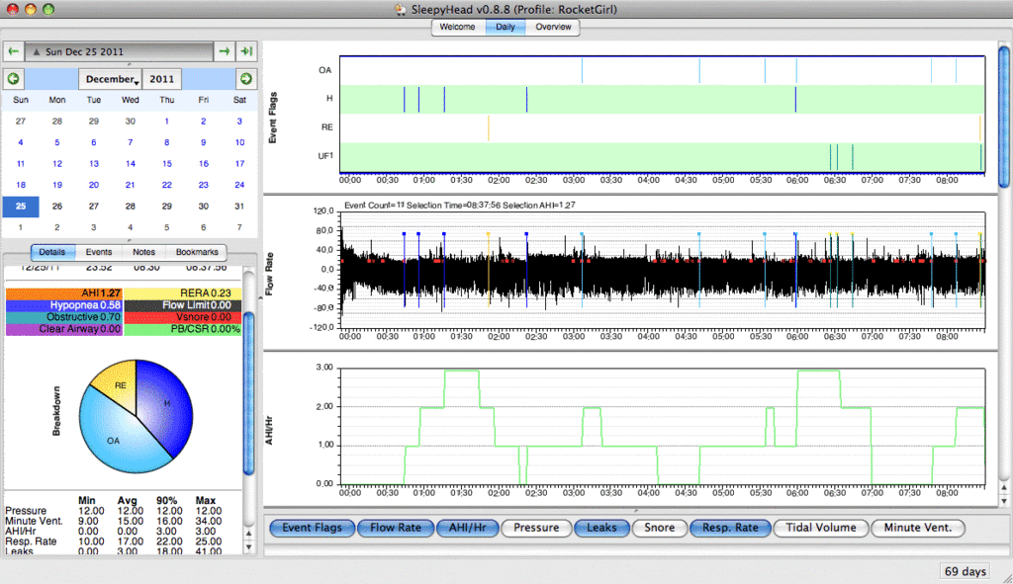
Task: Click the OA row label in Event Flags
Action: pyautogui.click(x=324, y=70)
